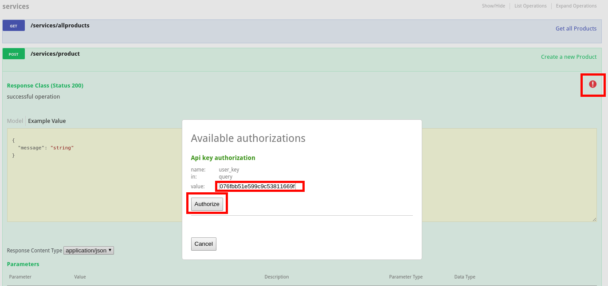
Task: Click the blue GET method badge
Action: click(x=14, y=26)
